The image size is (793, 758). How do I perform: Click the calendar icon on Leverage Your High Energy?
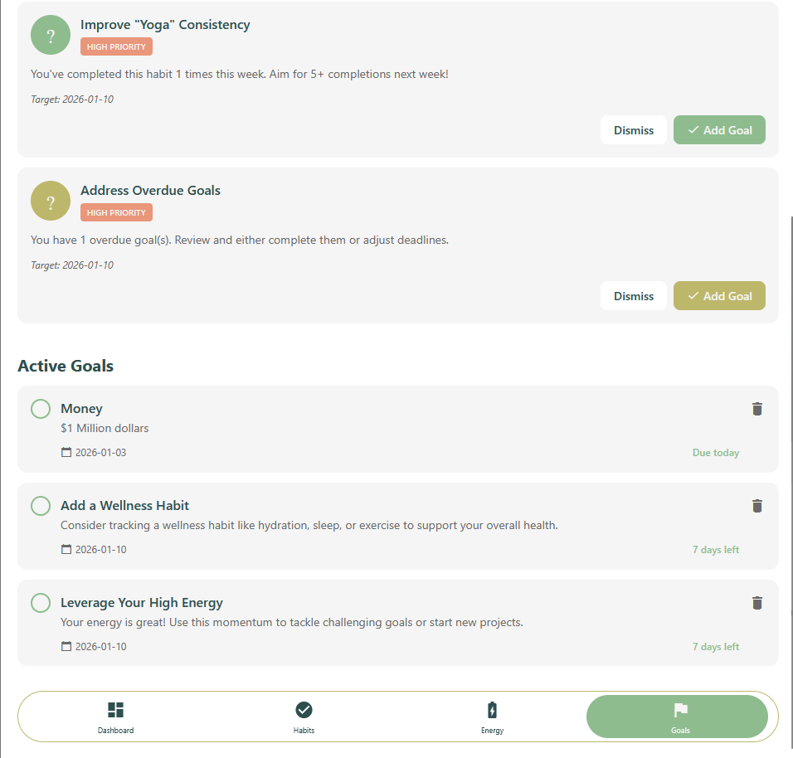[66, 647]
